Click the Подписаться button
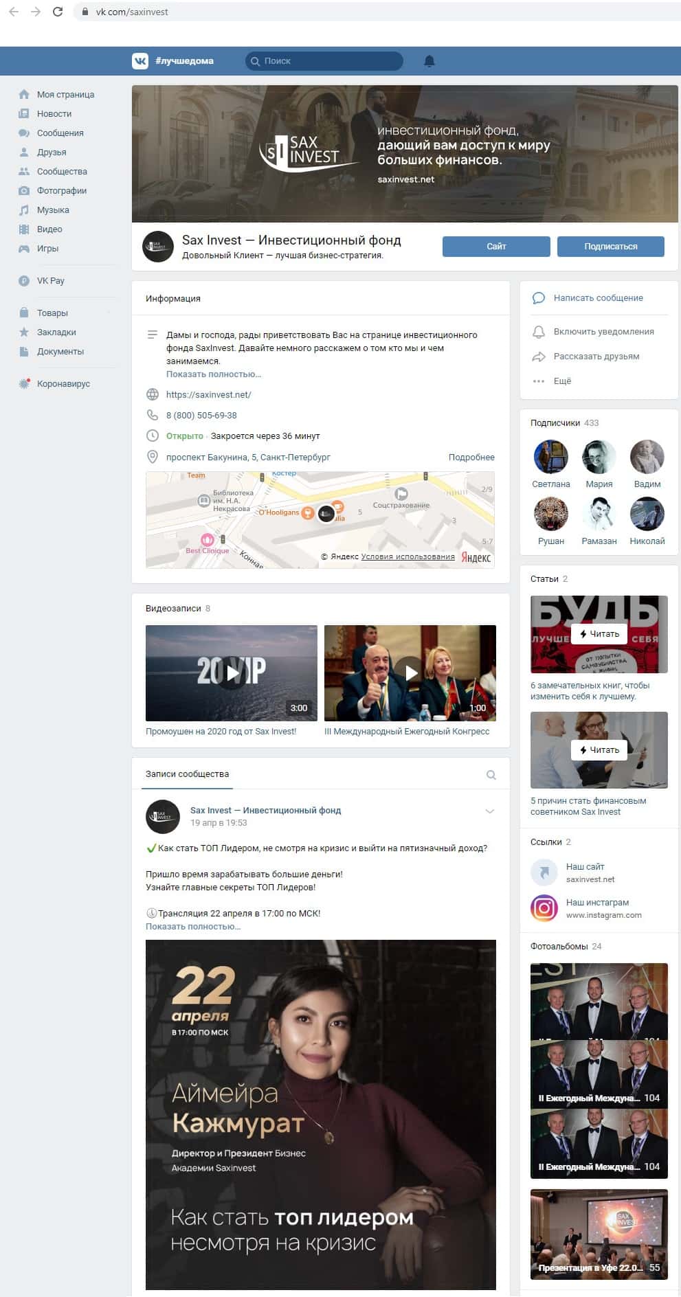The image size is (681, 1297). (611, 247)
